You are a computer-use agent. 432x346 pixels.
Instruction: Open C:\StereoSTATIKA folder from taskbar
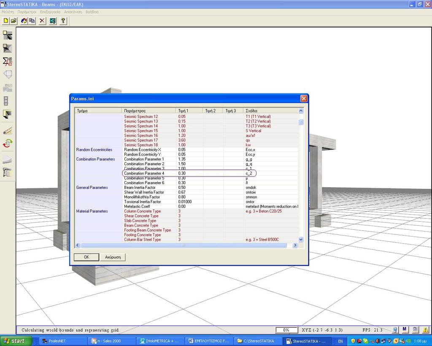(x=258, y=341)
